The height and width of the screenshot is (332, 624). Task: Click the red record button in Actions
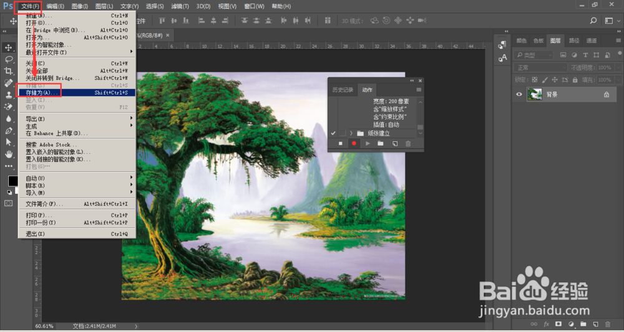tap(354, 143)
